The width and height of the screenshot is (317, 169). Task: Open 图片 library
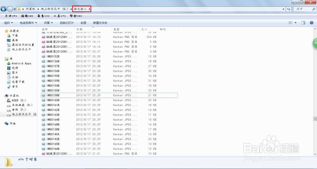point(15,72)
